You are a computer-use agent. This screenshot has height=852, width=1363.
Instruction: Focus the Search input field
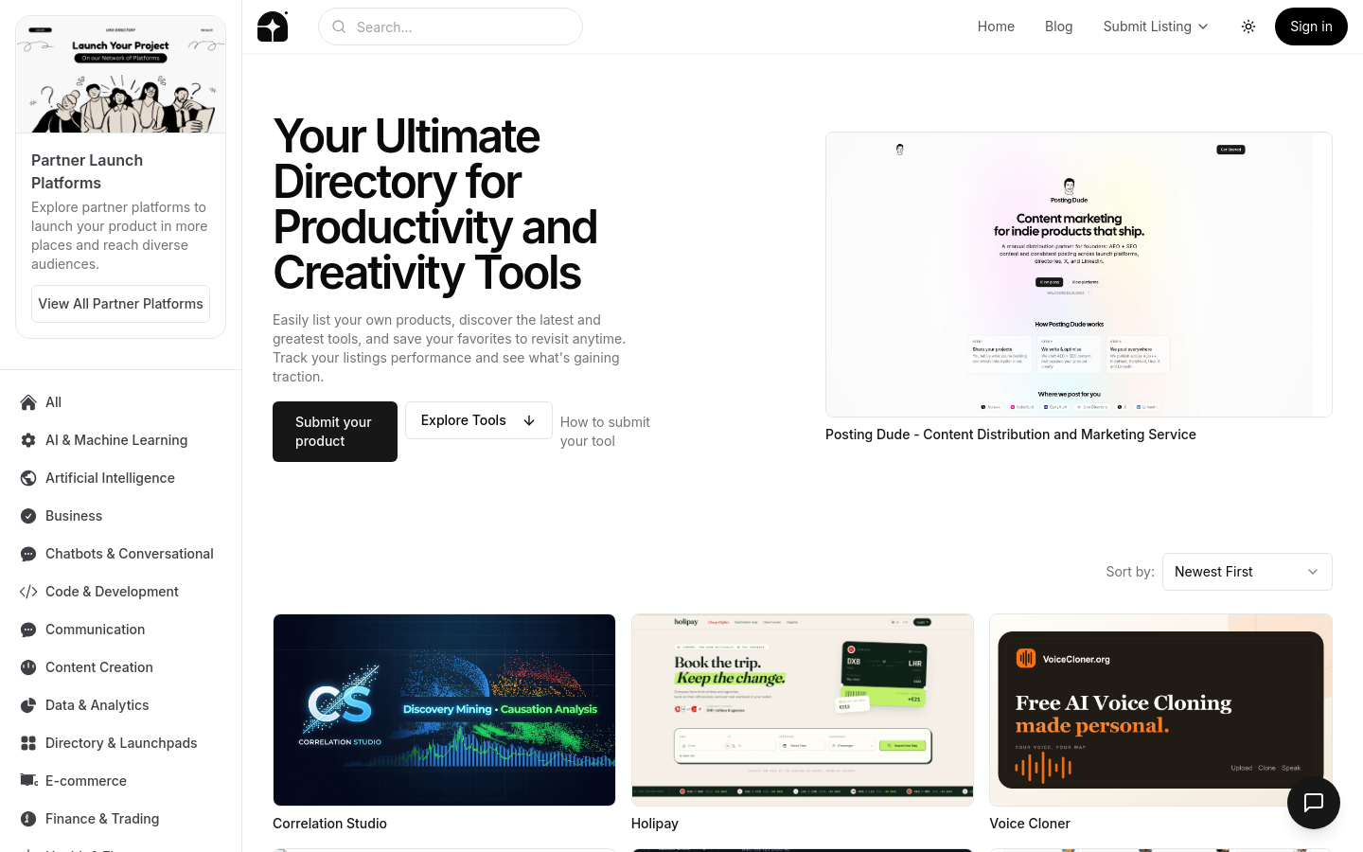click(x=451, y=27)
